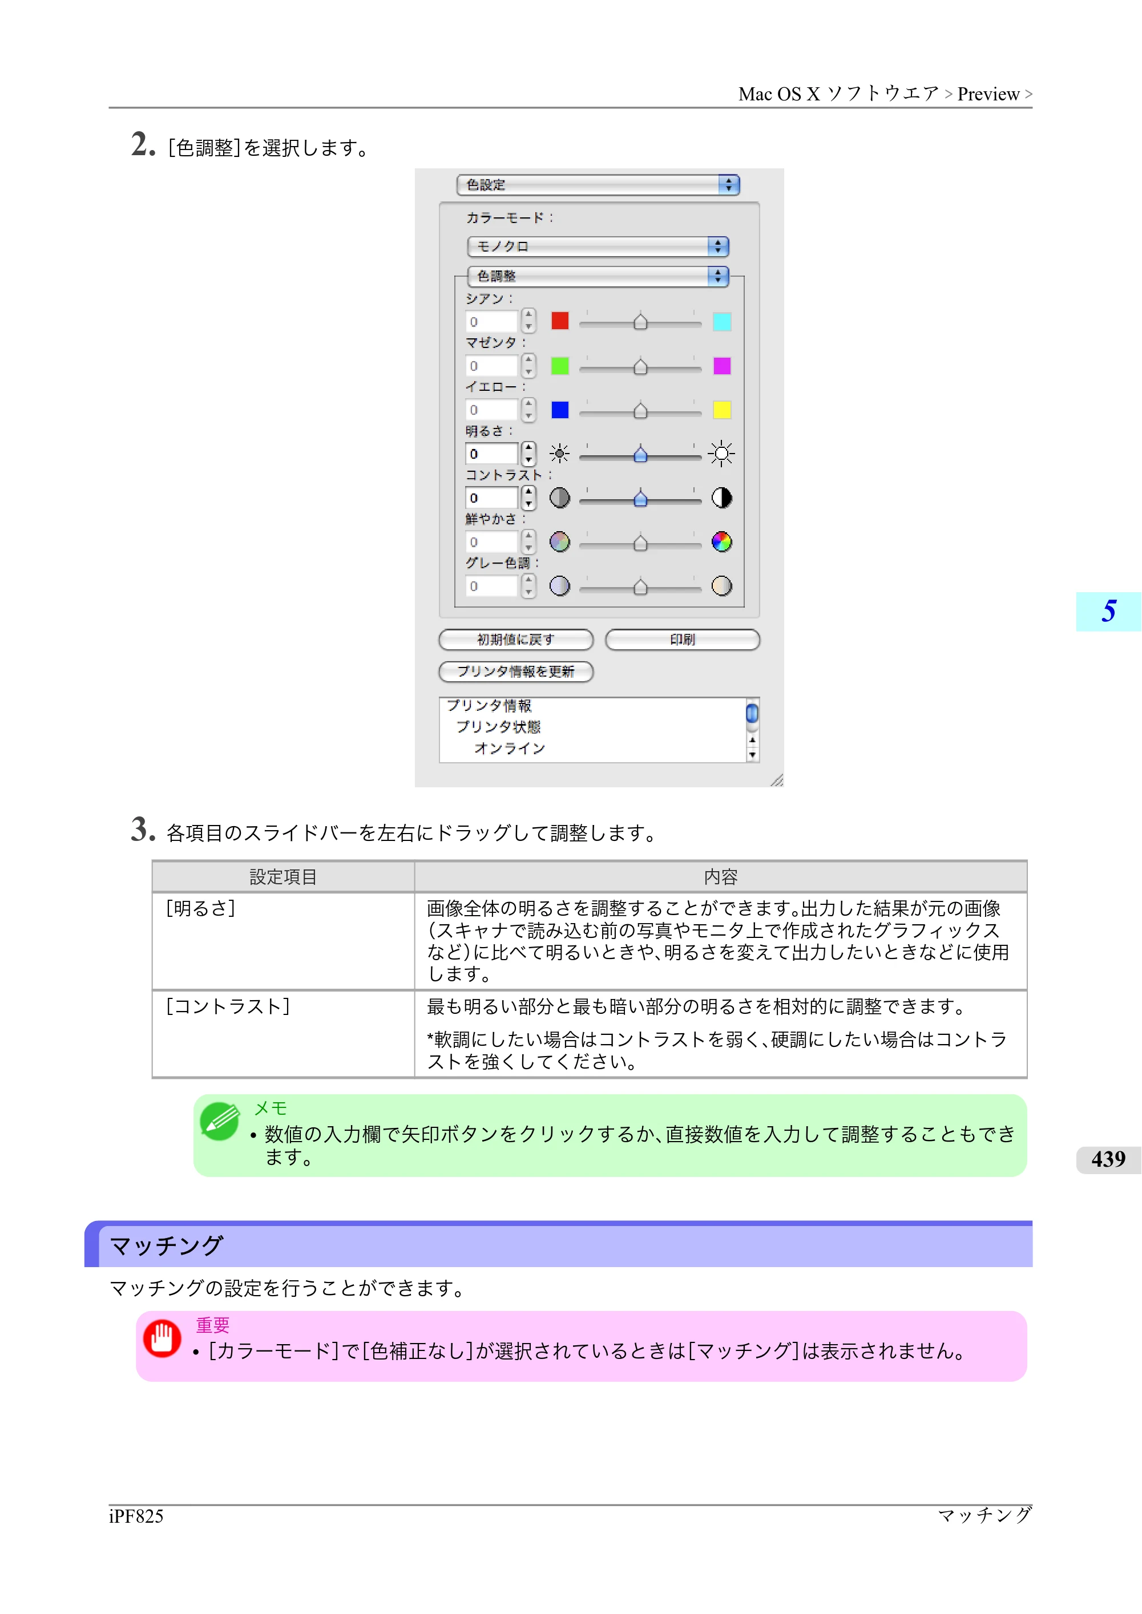Click the 明るさ value input field
1142x1614 pixels.
point(491,454)
